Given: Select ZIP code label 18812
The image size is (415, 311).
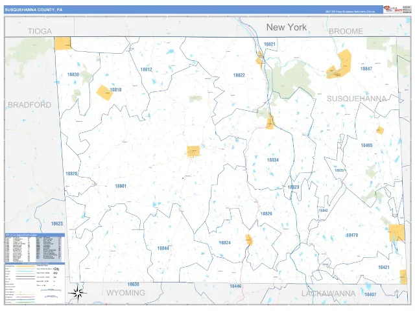Looking at the screenshot, I should tap(146, 69).
